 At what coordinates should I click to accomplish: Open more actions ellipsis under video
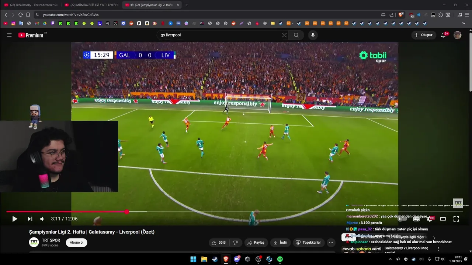[331, 243]
